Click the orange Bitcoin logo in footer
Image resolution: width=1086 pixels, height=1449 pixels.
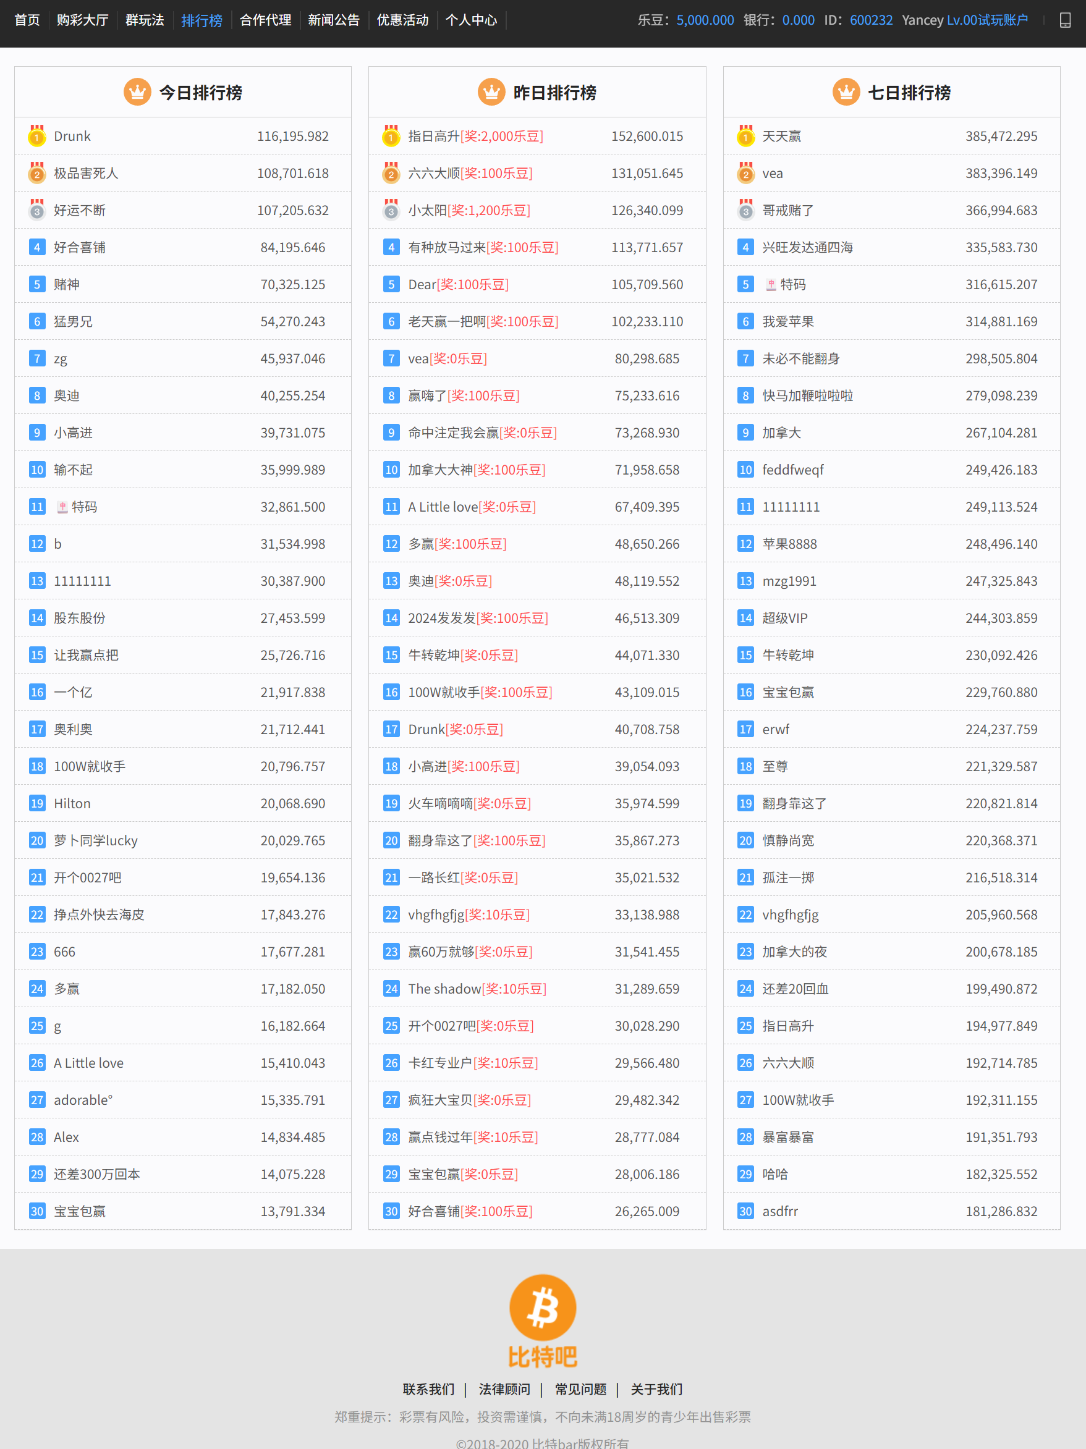click(x=543, y=1307)
